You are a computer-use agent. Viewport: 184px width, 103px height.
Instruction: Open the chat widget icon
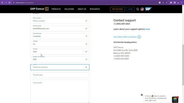175,100
